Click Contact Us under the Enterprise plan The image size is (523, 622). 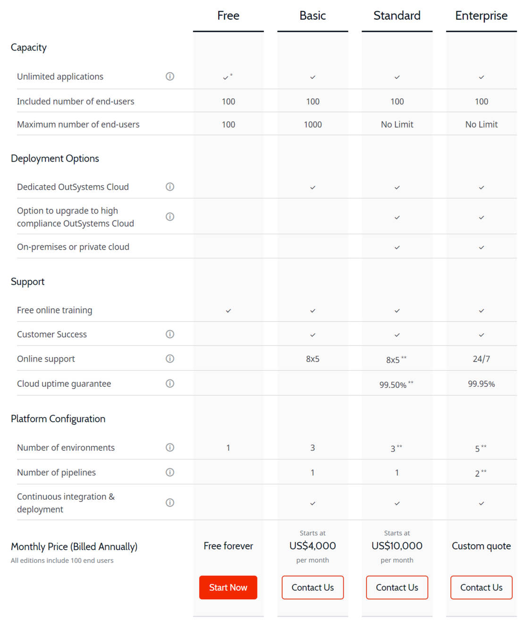click(x=481, y=587)
